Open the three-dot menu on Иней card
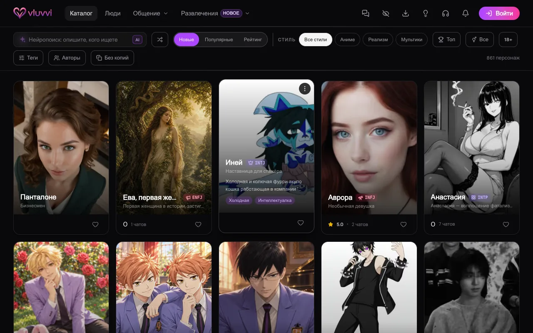Screen dimensions: 533x333 [x=305, y=89]
